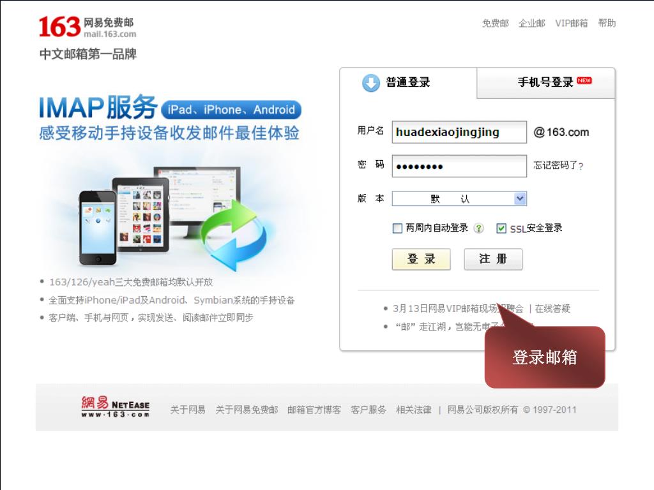654x490 pixels.
Task: Enable the 两周内自动登录 checkbox
Action: tap(397, 228)
